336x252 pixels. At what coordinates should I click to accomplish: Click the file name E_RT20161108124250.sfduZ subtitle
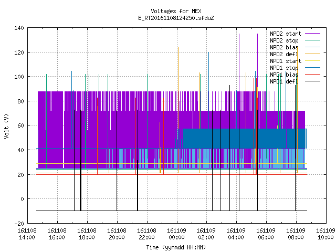(x=176, y=18)
